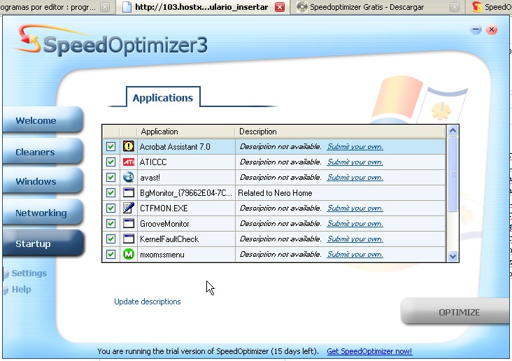The height and width of the screenshot is (361, 512).
Task: Select the 'Related to Nero Home' description text
Action: pyautogui.click(x=275, y=193)
